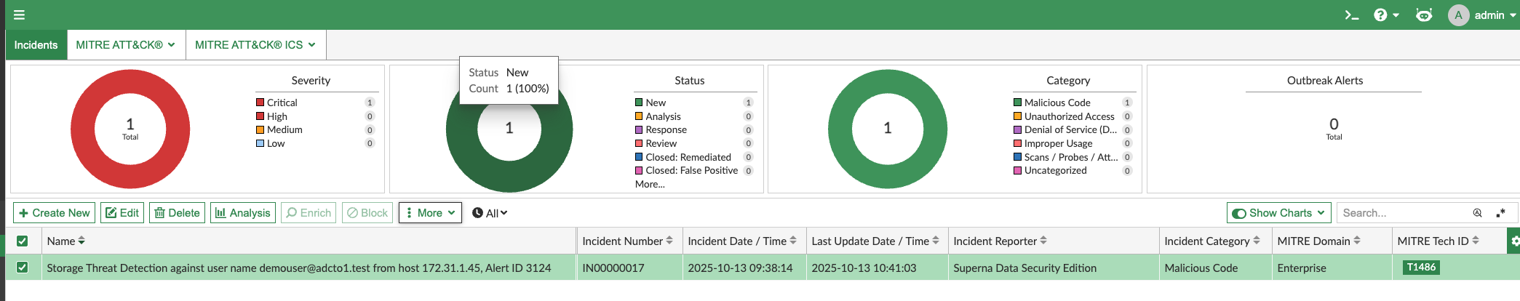This screenshot has width=1520, height=301.
Task: Open the FortiAI assistant robot icon
Action: [x=1423, y=15]
